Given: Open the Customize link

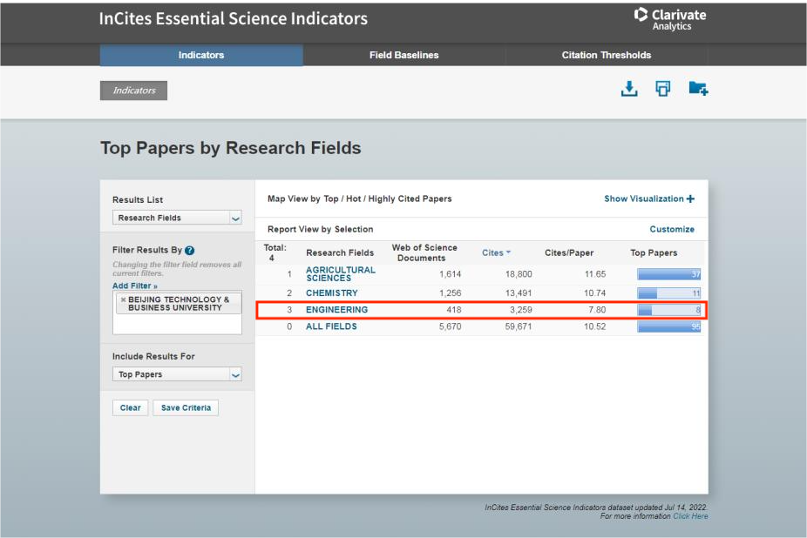Looking at the screenshot, I should click(672, 230).
